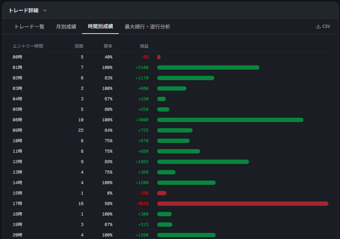The width and height of the screenshot is (340, 239).
Task: Click the 0% win rate cell
Action: (x=110, y=193)
